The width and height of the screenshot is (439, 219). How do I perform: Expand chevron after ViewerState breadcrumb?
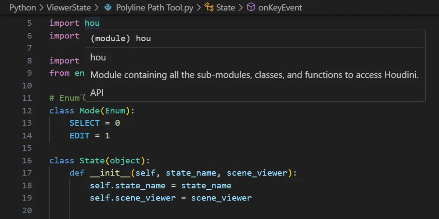tap(97, 8)
